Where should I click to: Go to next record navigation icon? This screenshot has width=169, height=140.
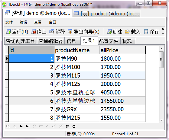click(x=21, y=126)
